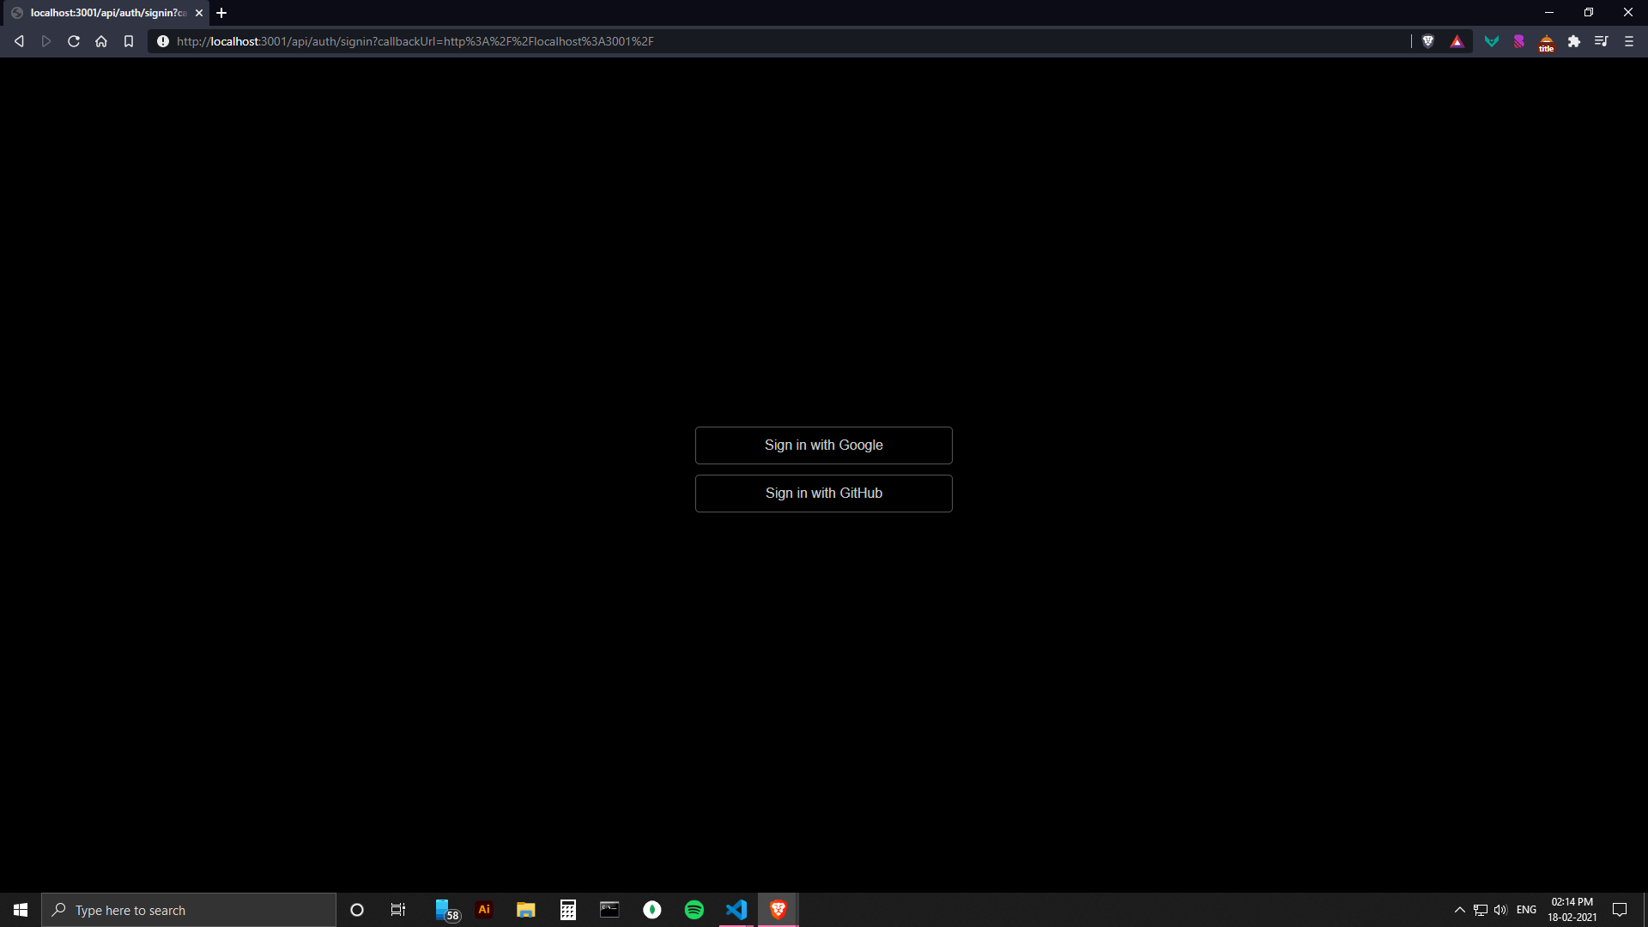Open the site security info icon

click(163, 41)
